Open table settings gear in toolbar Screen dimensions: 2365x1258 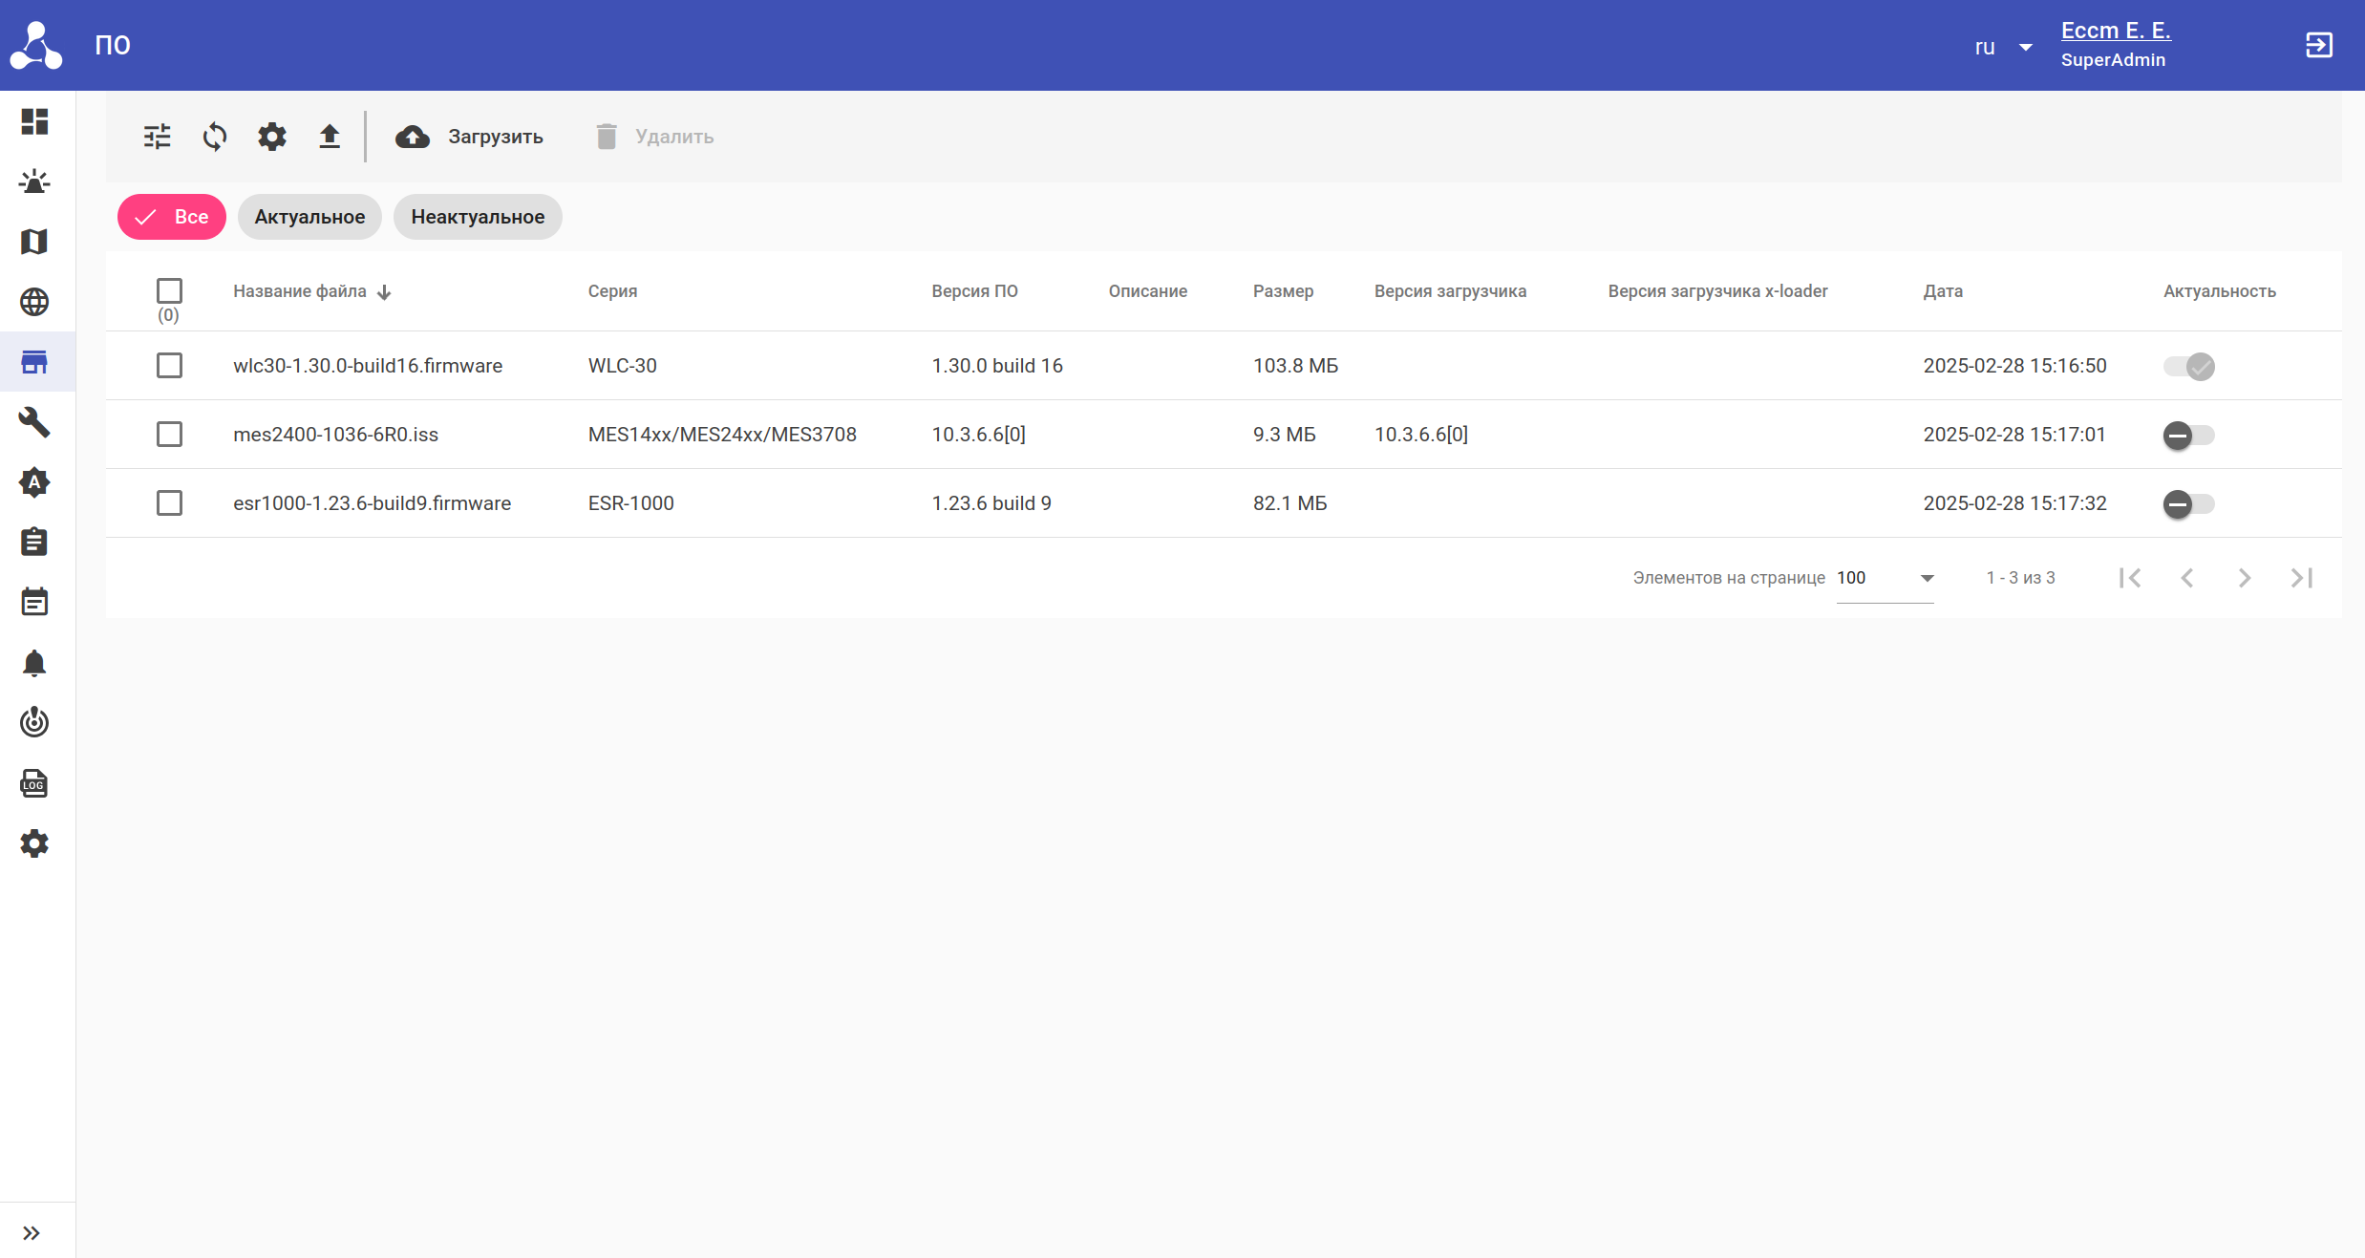pyautogui.click(x=272, y=137)
